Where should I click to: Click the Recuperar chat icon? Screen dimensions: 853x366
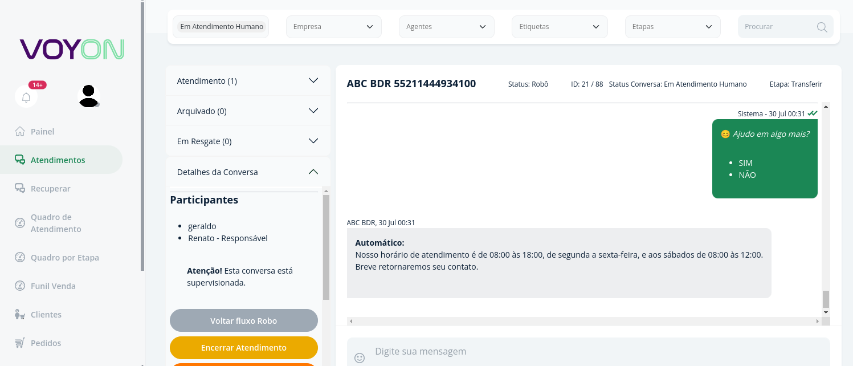(x=20, y=188)
